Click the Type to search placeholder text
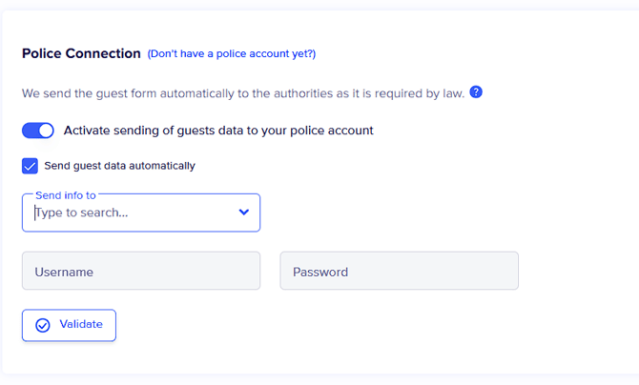The height and width of the screenshot is (385, 639). pos(81,213)
